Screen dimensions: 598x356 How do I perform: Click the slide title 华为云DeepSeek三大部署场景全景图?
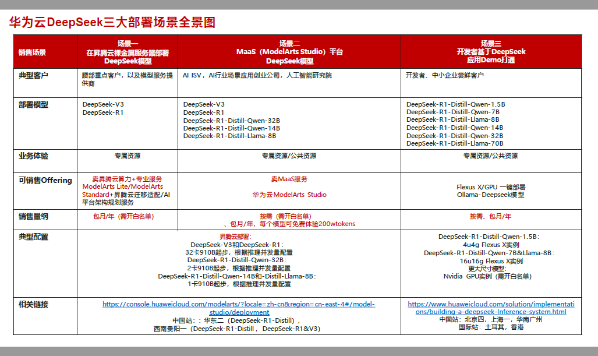pyautogui.click(x=112, y=22)
